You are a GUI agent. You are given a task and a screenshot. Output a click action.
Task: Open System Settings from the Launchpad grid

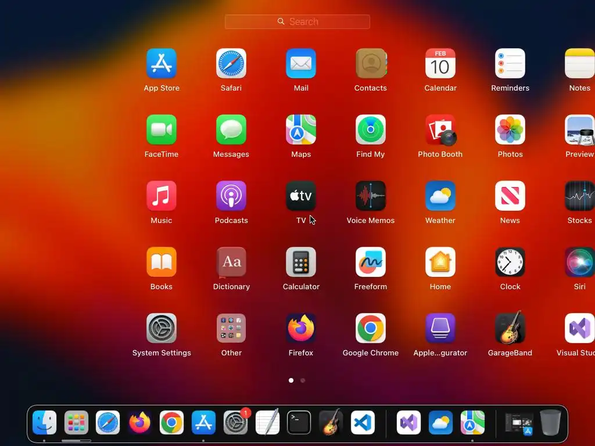162,328
